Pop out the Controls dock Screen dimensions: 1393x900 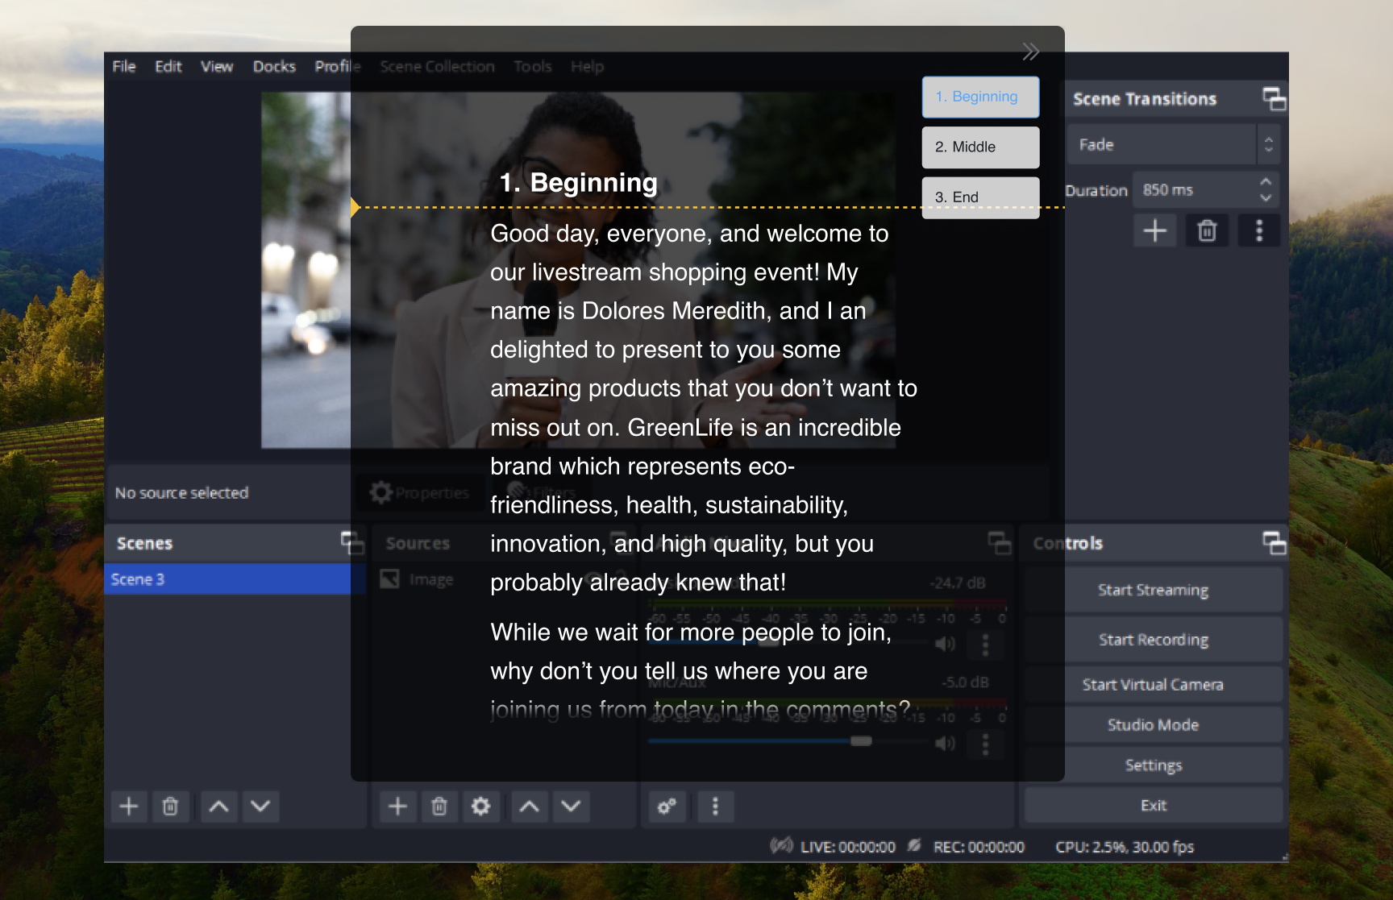[x=1274, y=543]
